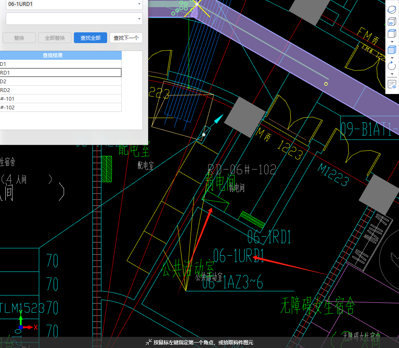Click the 06-1RD1 label in the drawing
This screenshot has height=348, width=399.
coord(269,237)
